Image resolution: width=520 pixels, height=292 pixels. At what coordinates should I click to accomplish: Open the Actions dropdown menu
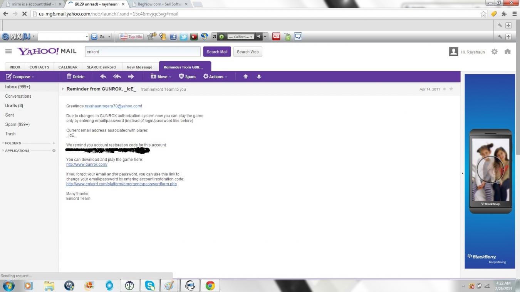(x=215, y=77)
